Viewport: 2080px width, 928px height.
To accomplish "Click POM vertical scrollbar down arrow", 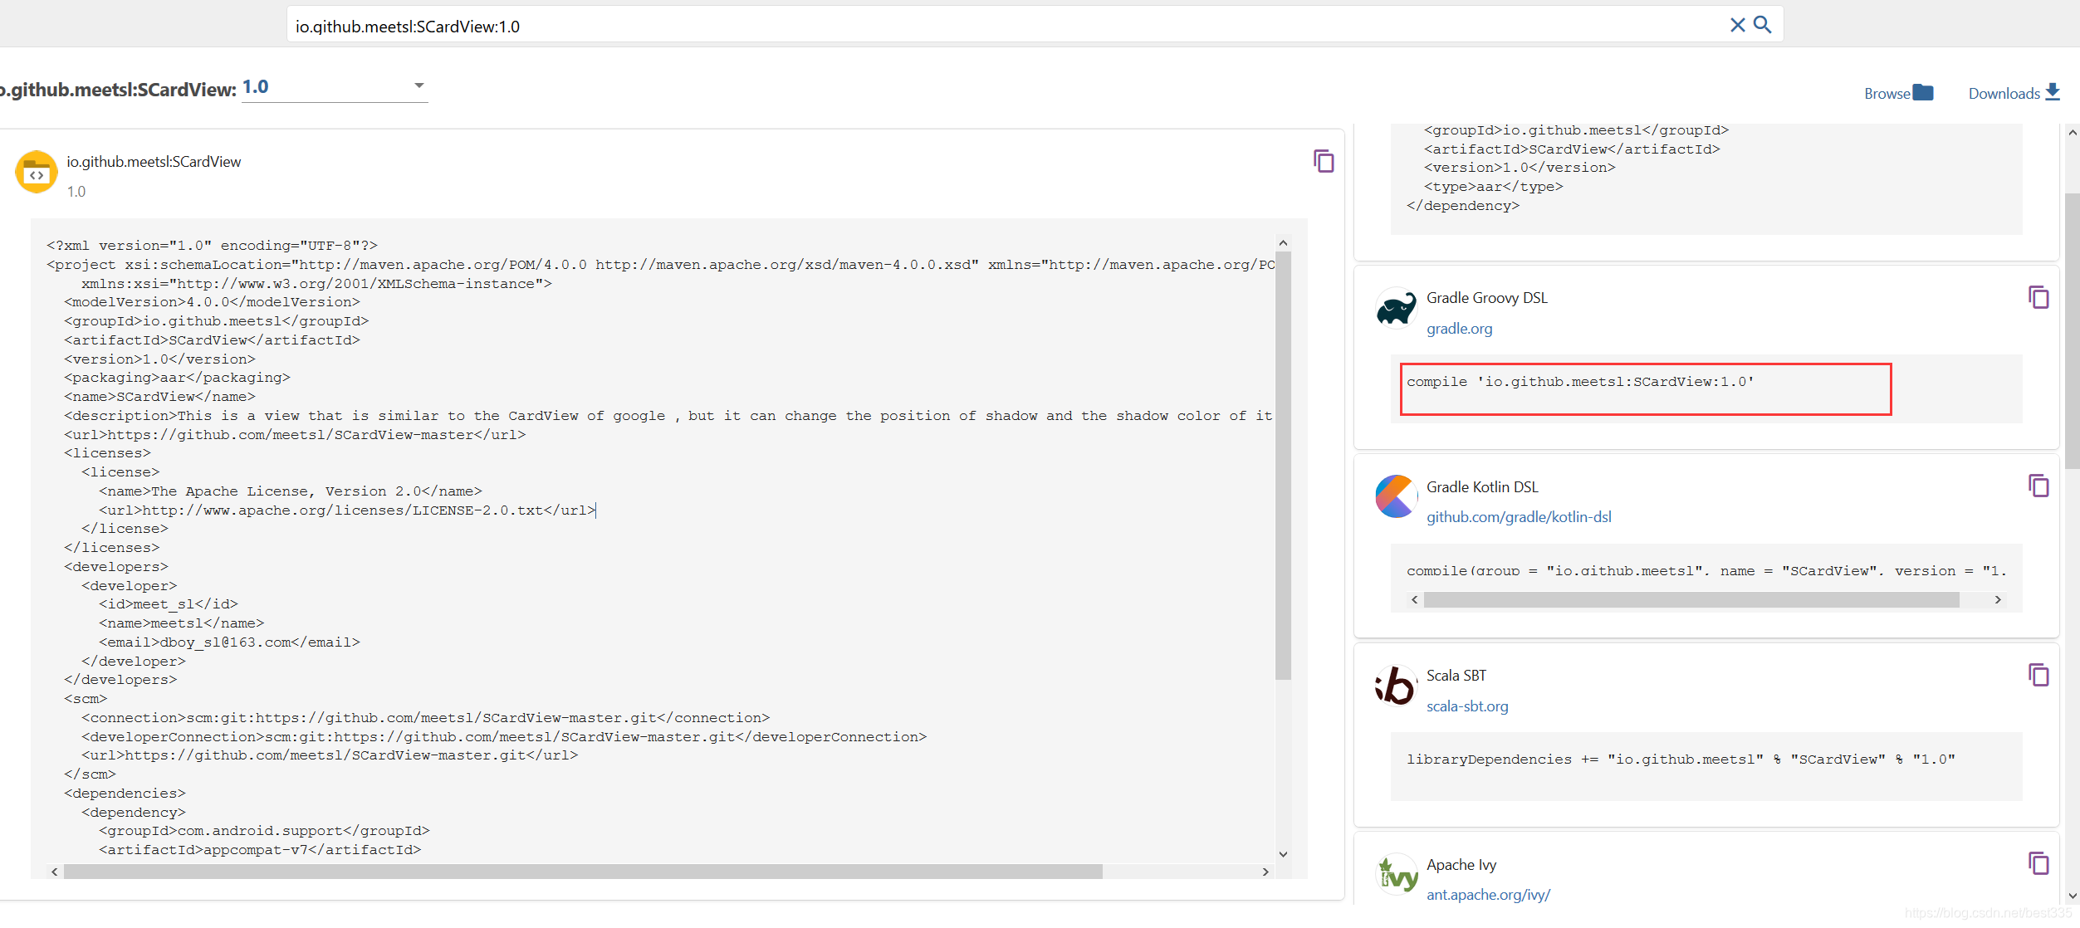I will tap(1283, 854).
